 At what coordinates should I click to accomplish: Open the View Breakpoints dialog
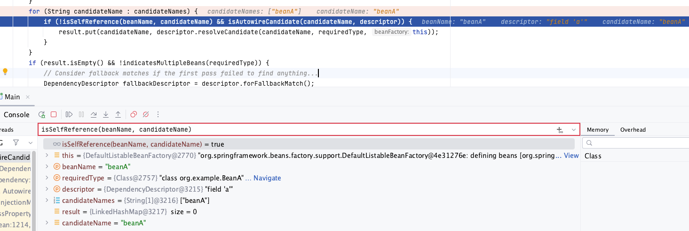(x=134, y=114)
